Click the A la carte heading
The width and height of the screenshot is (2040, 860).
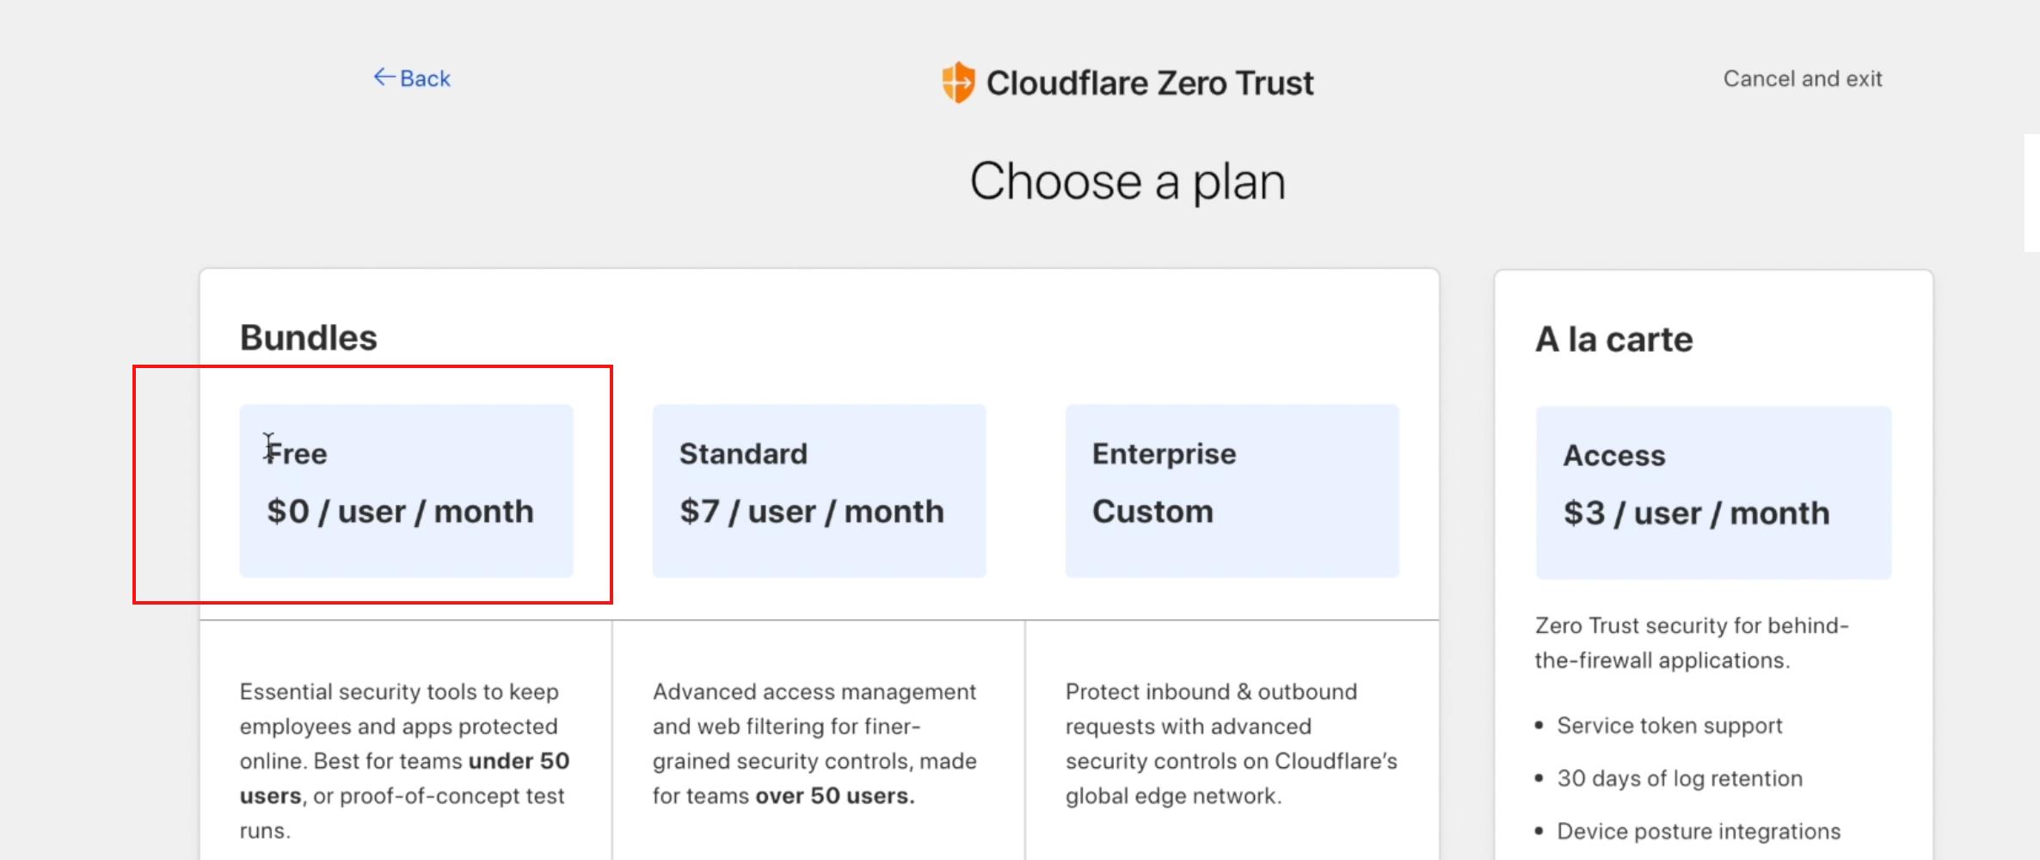tap(1613, 340)
